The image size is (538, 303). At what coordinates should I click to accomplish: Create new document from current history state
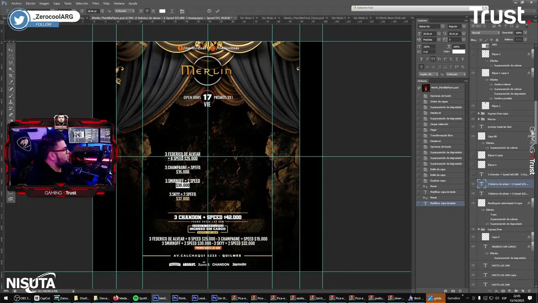coord(445,291)
